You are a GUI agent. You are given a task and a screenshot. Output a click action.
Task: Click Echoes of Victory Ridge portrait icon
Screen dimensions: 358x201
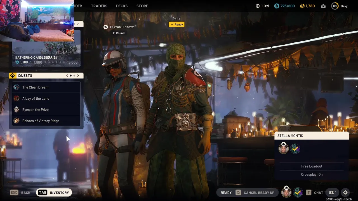point(17,121)
